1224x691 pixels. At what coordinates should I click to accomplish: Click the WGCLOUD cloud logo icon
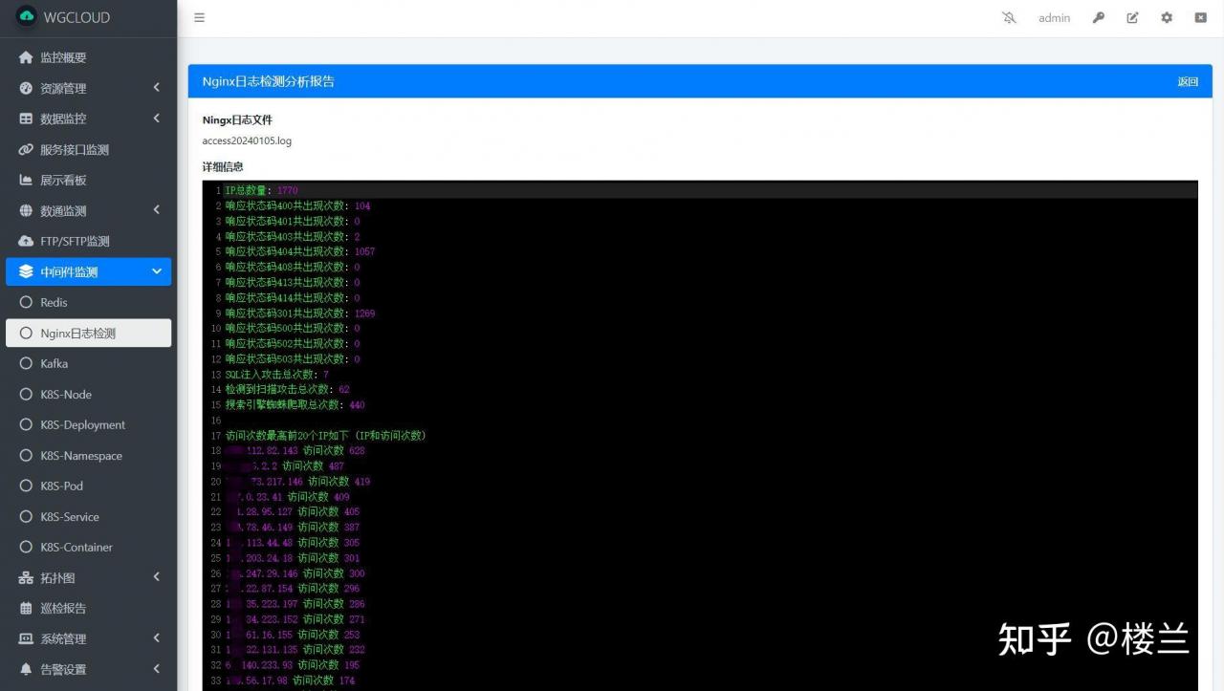pyautogui.click(x=26, y=17)
